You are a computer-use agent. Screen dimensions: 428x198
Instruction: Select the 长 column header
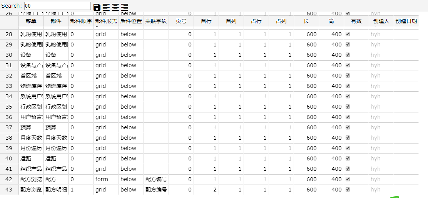306,21
